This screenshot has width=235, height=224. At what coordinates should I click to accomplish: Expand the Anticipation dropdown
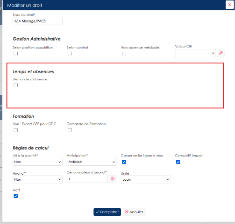pos(92,162)
